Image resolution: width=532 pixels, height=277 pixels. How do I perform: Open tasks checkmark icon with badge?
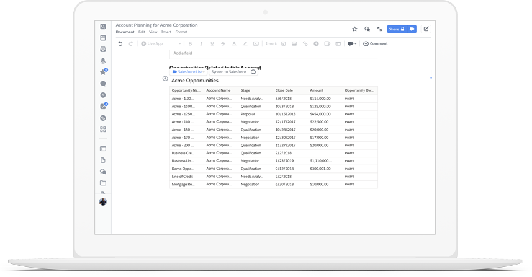[x=103, y=107]
